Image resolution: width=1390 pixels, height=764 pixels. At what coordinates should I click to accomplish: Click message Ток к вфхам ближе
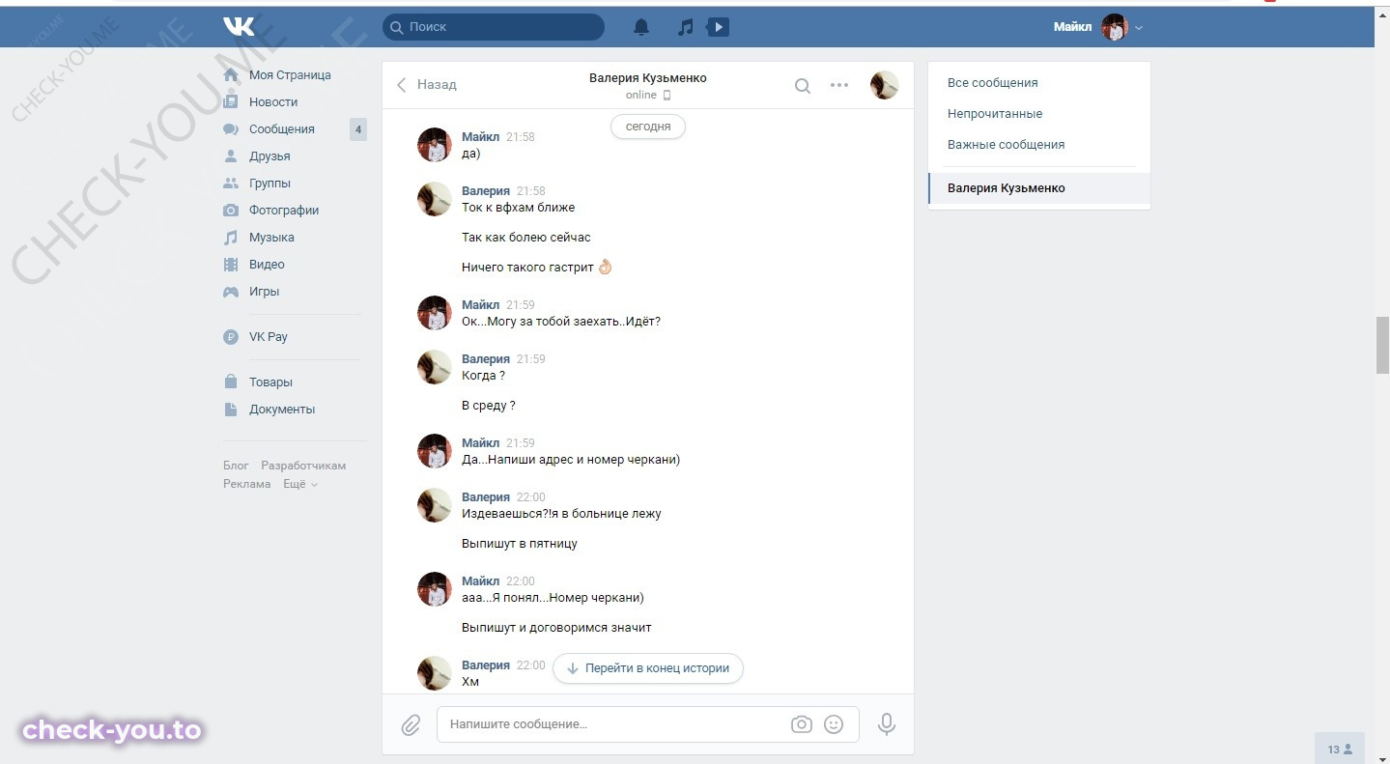519,208
